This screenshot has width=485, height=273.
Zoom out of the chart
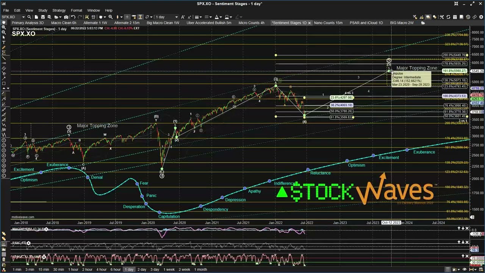111,17
